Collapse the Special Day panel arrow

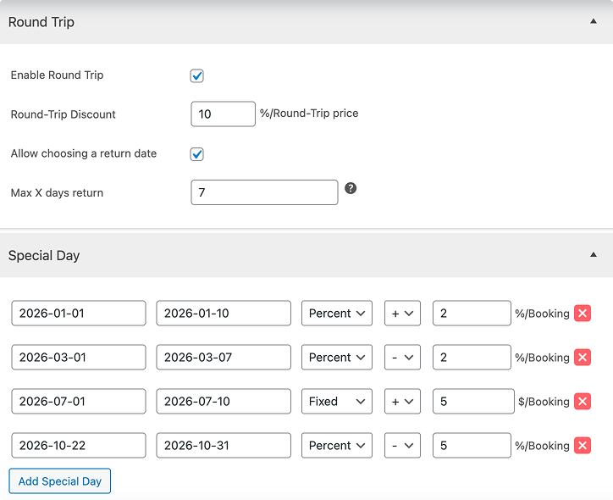point(593,255)
